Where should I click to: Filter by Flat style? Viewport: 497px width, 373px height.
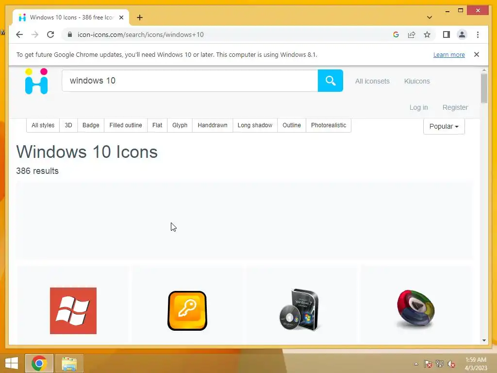pos(157,125)
